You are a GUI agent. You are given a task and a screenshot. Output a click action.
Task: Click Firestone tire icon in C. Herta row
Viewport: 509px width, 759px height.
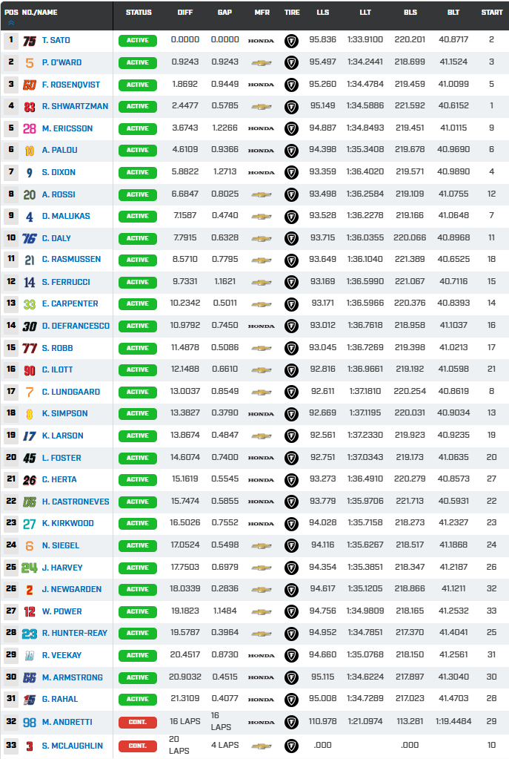pos(291,480)
